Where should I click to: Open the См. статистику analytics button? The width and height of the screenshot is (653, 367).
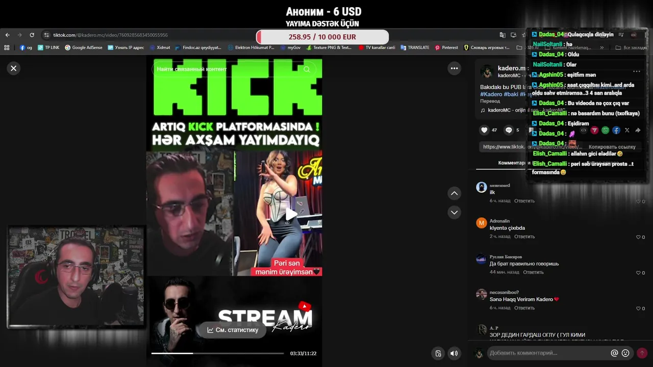[233, 330]
